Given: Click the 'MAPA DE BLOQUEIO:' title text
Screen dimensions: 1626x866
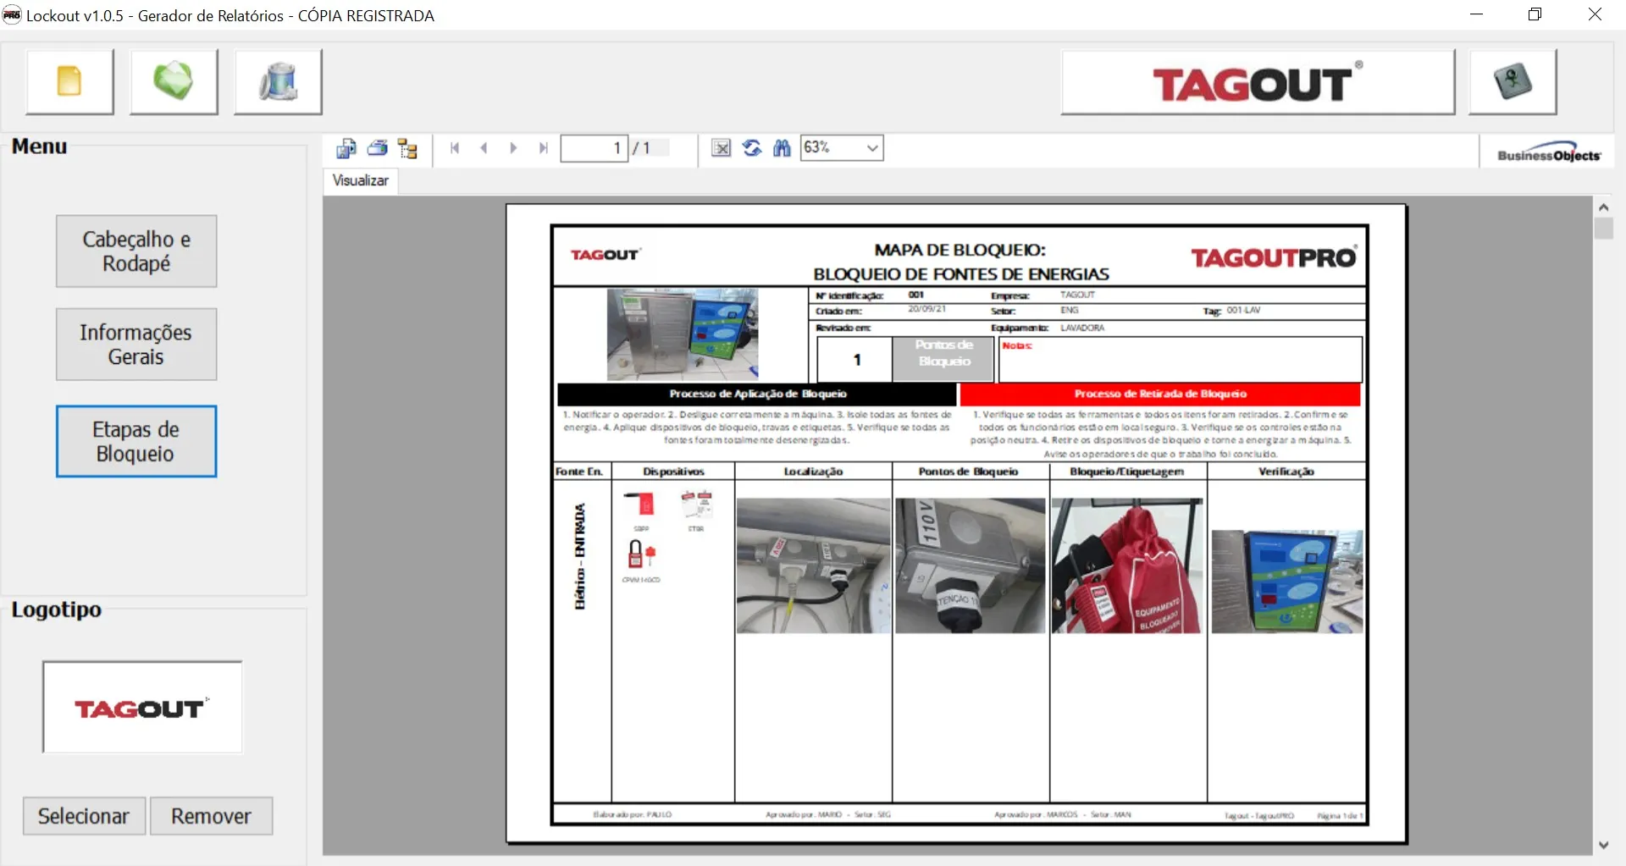Looking at the screenshot, I should (x=960, y=251).
